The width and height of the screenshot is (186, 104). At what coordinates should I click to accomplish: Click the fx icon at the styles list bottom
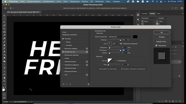click(63, 84)
